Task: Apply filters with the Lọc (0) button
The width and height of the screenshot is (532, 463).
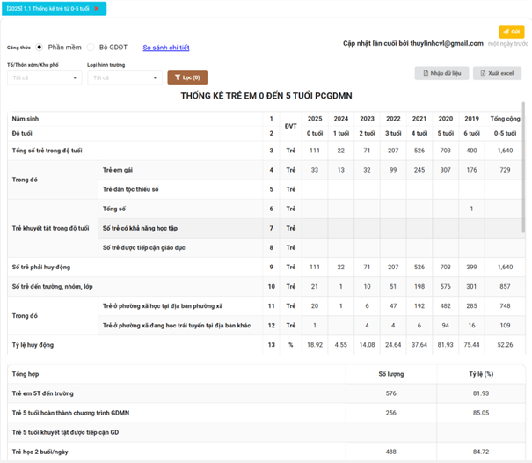Action: tap(186, 77)
